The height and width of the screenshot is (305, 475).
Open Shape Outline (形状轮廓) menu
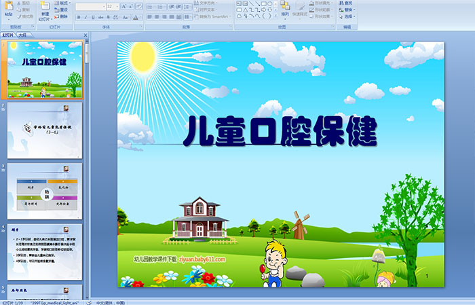point(322,10)
